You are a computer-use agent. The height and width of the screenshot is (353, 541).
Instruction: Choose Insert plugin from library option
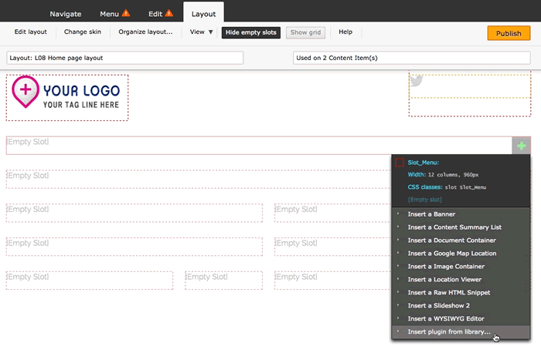(x=448, y=332)
